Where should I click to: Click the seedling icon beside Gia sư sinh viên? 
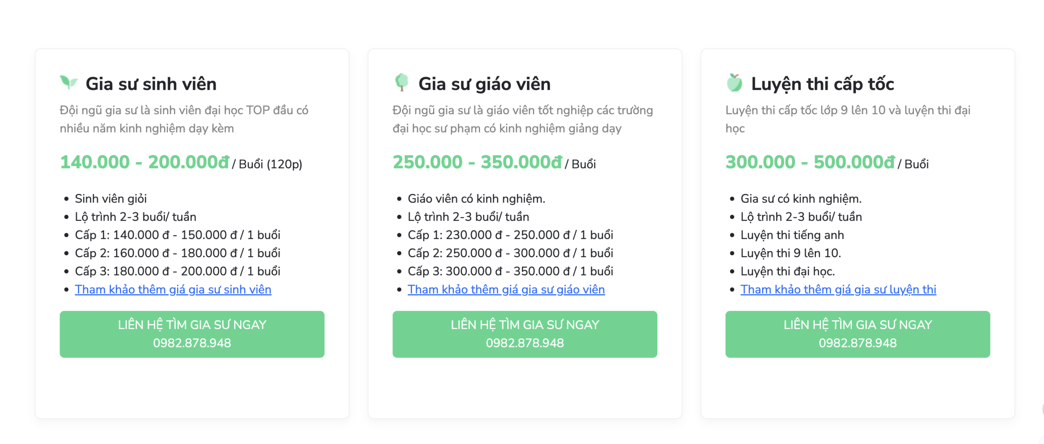(69, 82)
